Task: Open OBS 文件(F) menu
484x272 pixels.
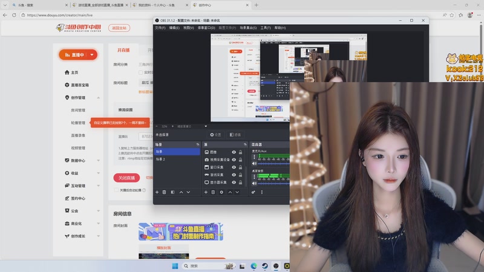Action: [x=160, y=28]
